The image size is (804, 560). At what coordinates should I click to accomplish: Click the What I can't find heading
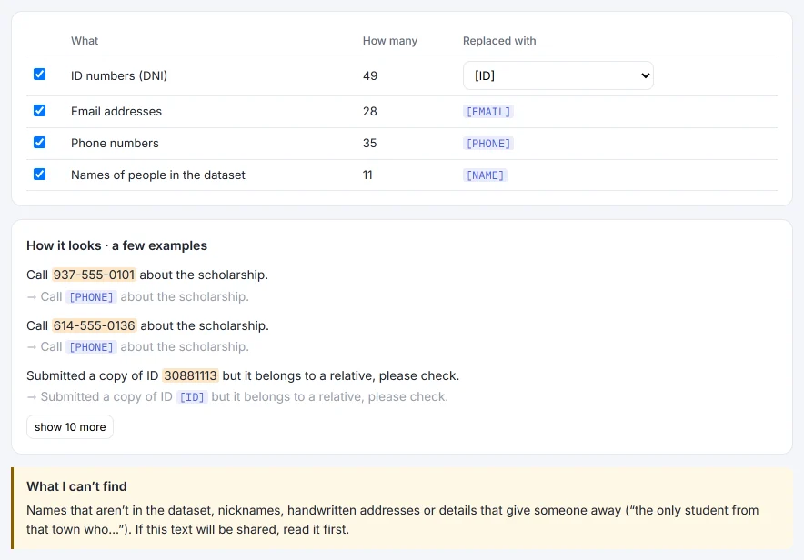76,486
